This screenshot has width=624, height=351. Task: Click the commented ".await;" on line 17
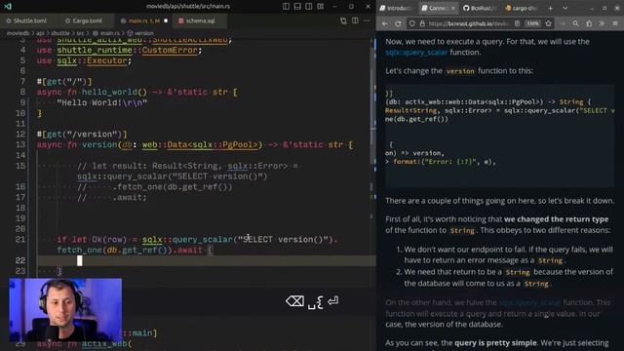(x=130, y=197)
